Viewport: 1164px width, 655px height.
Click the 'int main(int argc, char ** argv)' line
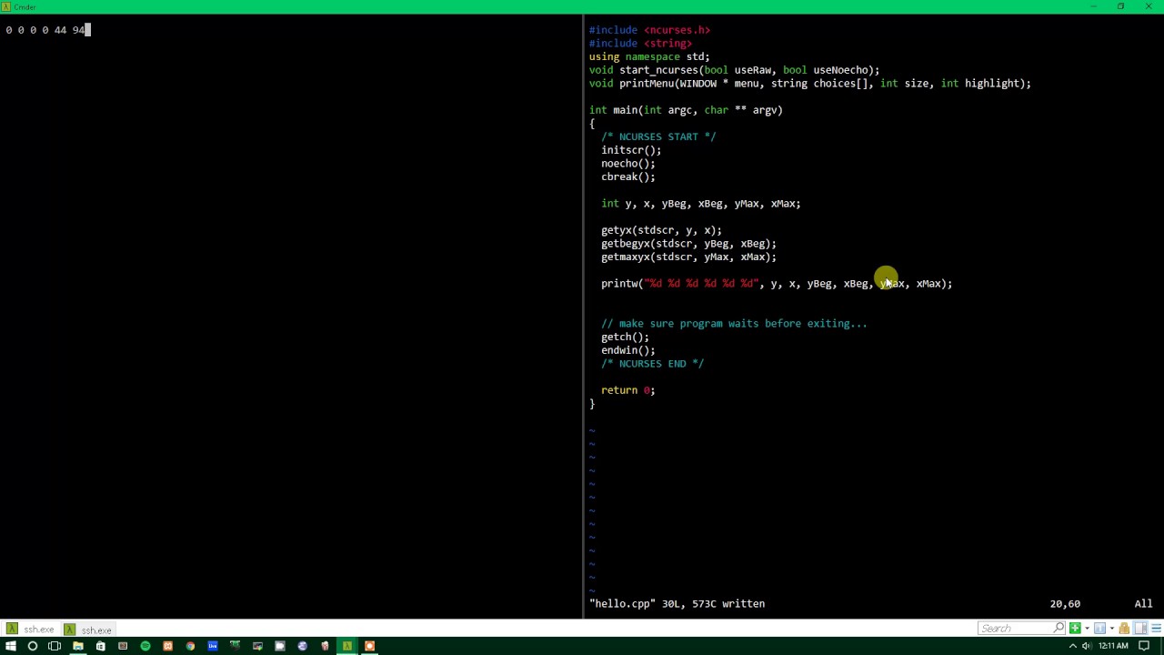click(686, 110)
